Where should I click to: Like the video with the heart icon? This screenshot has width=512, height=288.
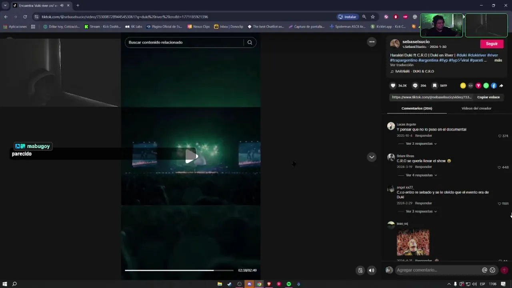click(393, 86)
